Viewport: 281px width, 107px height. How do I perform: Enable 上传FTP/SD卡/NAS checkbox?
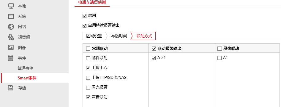(88, 78)
